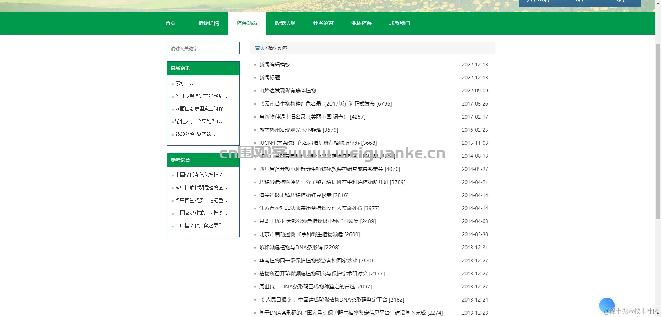Click the date 2017-05-26

click(x=475, y=104)
